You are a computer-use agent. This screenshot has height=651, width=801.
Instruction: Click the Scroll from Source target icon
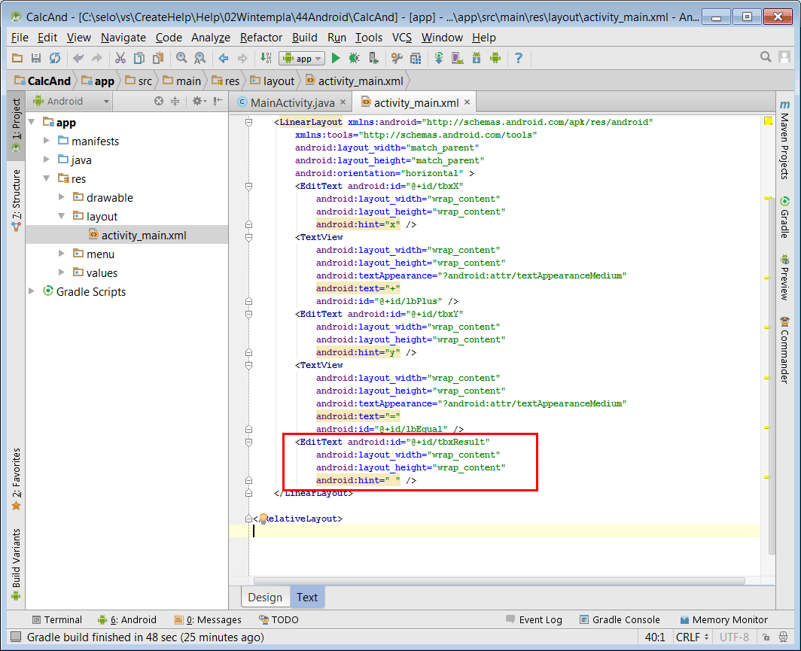coord(159,101)
